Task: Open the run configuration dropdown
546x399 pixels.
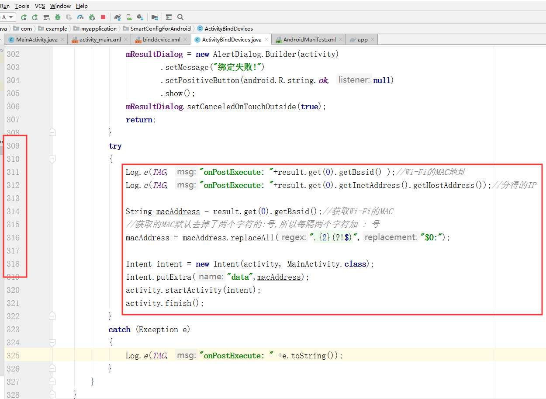Action: [x=8, y=17]
